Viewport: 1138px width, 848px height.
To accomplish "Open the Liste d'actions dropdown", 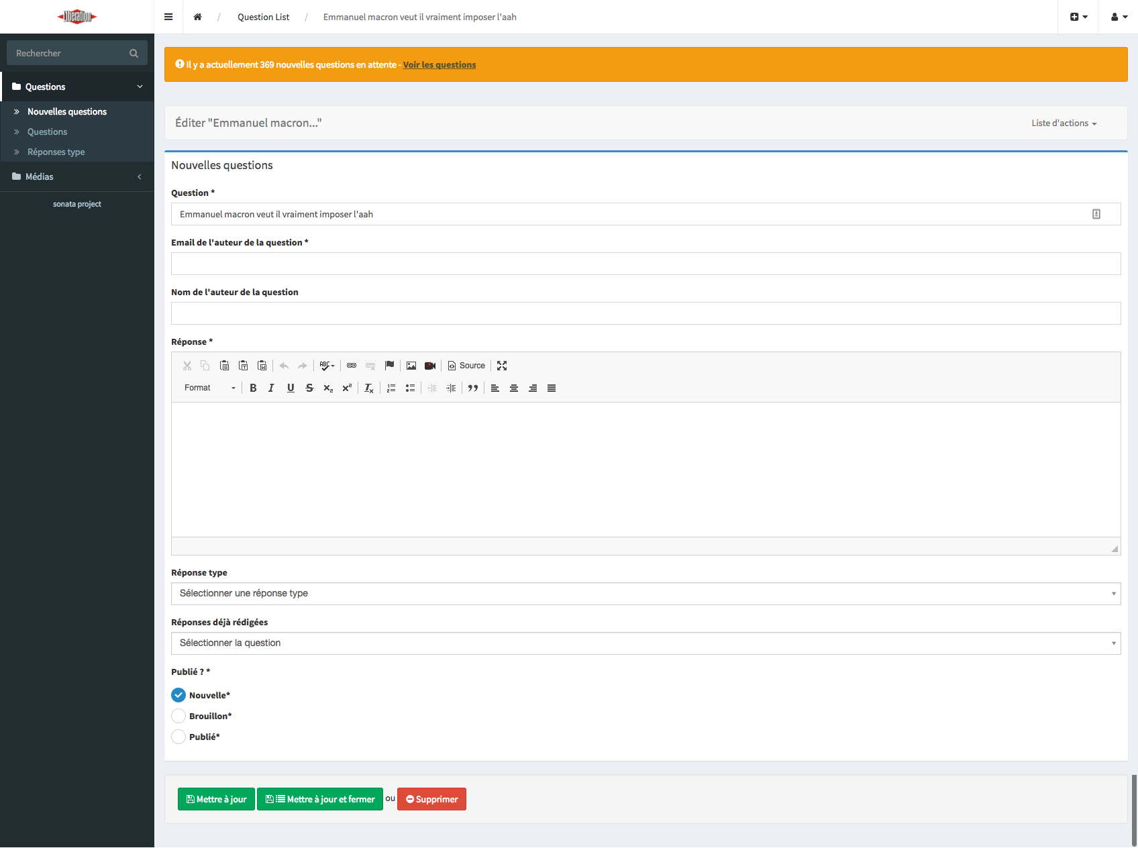I will pos(1064,123).
